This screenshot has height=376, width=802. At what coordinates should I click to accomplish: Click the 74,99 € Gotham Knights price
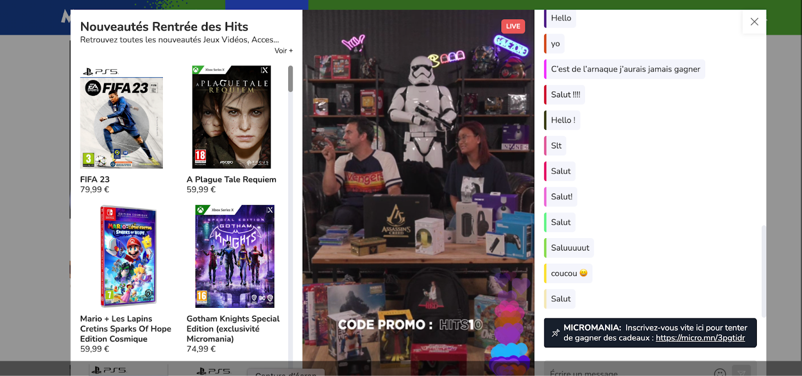[201, 349]
